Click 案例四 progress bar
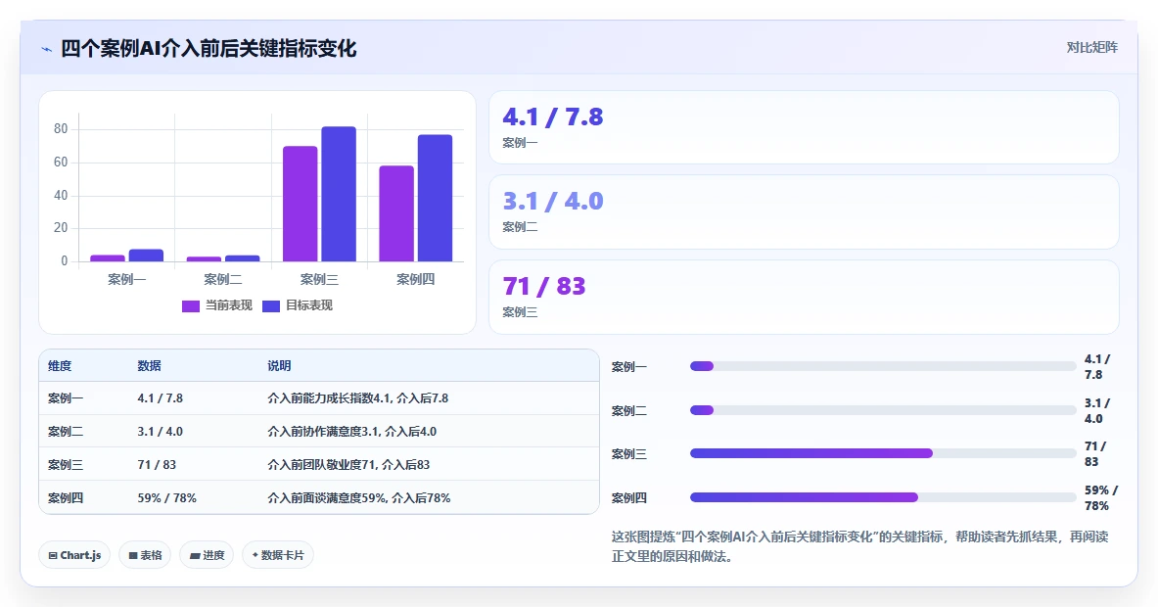Viewport: 1158px width, 607px height. pos(883,497)
